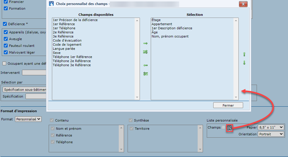288x157 pixels.
Task: Expand the Papier size dropdown
Action: [x=271, y=127]
